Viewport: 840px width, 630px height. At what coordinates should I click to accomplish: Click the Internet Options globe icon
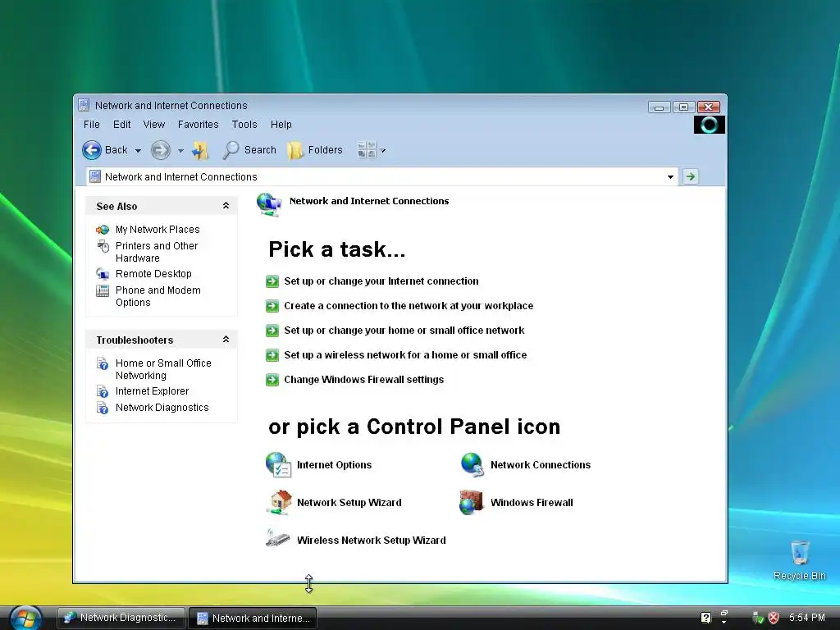(278, 464)
